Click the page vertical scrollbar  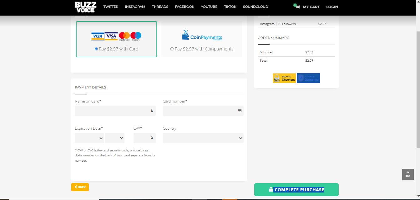point(418,90)
